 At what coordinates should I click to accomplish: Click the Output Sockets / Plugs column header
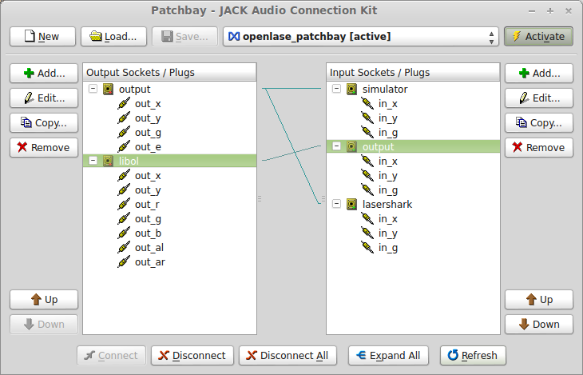(169, 73)
